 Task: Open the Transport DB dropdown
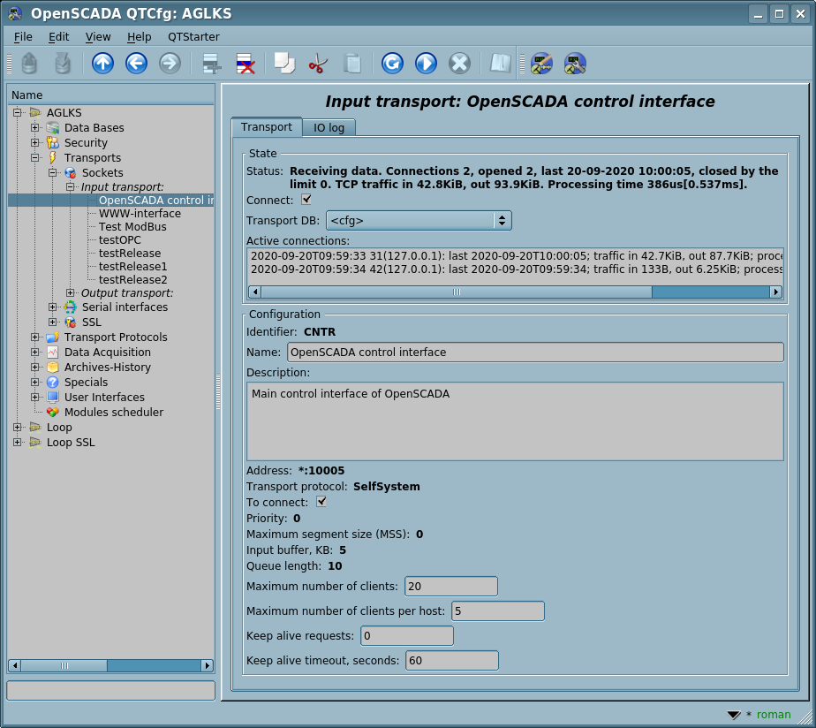[x=419, y=220]
